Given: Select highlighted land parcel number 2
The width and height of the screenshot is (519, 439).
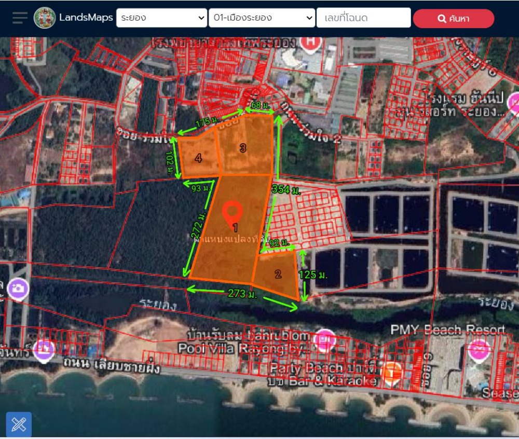Looking at the screenshot, I should (x=278, y=275).
